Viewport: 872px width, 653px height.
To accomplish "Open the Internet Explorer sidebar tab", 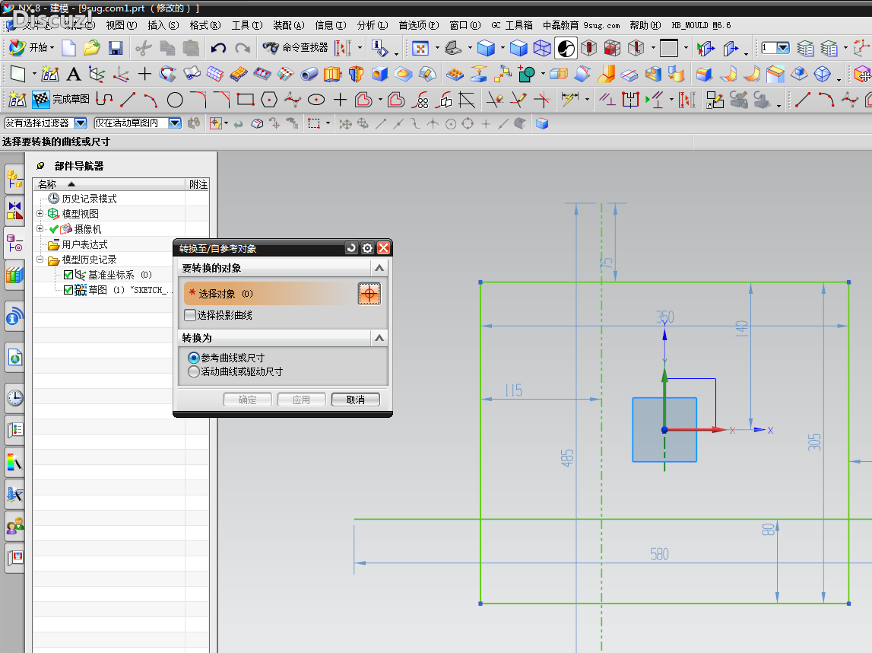I will (15, 358).
